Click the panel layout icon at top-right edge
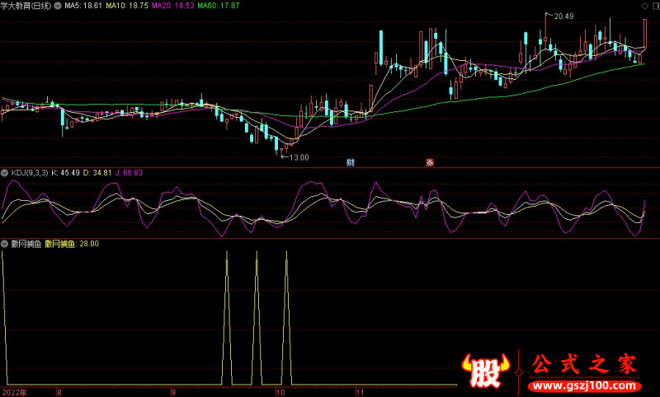The image size is (660, 397). 655,6
